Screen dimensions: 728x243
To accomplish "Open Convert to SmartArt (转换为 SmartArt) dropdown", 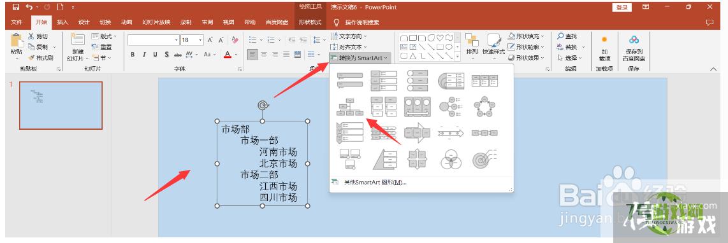I will click(360, 58).
